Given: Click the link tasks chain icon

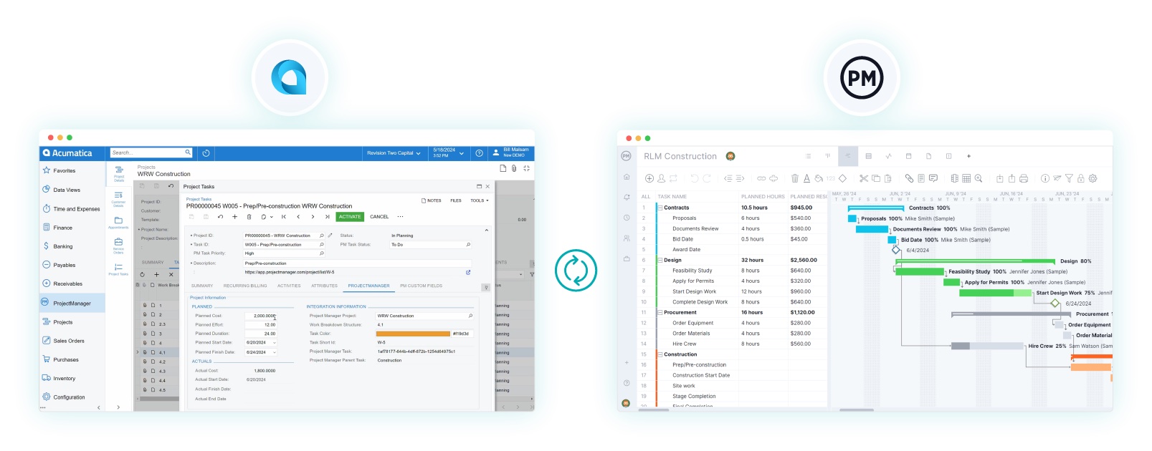Looking at the screenshot, I should (761, 178).
